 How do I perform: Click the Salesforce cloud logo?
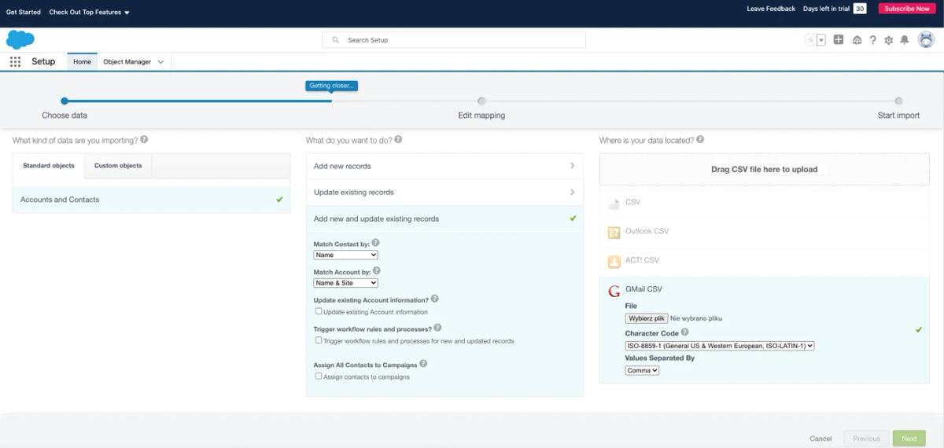[x=20, y=39]
